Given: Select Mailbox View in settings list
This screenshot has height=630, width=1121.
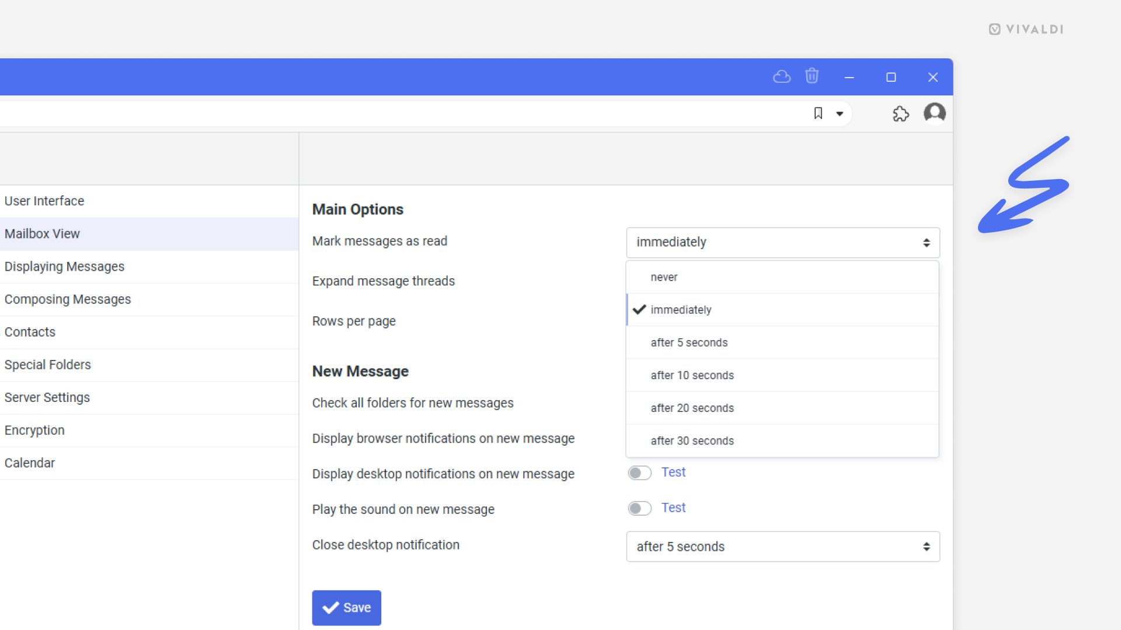Looking at the screenshot, I should pyautogui.click(x=149, y=234).
